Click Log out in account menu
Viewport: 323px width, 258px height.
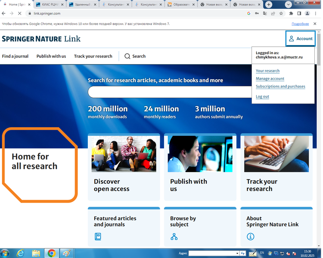click(262, 96)
